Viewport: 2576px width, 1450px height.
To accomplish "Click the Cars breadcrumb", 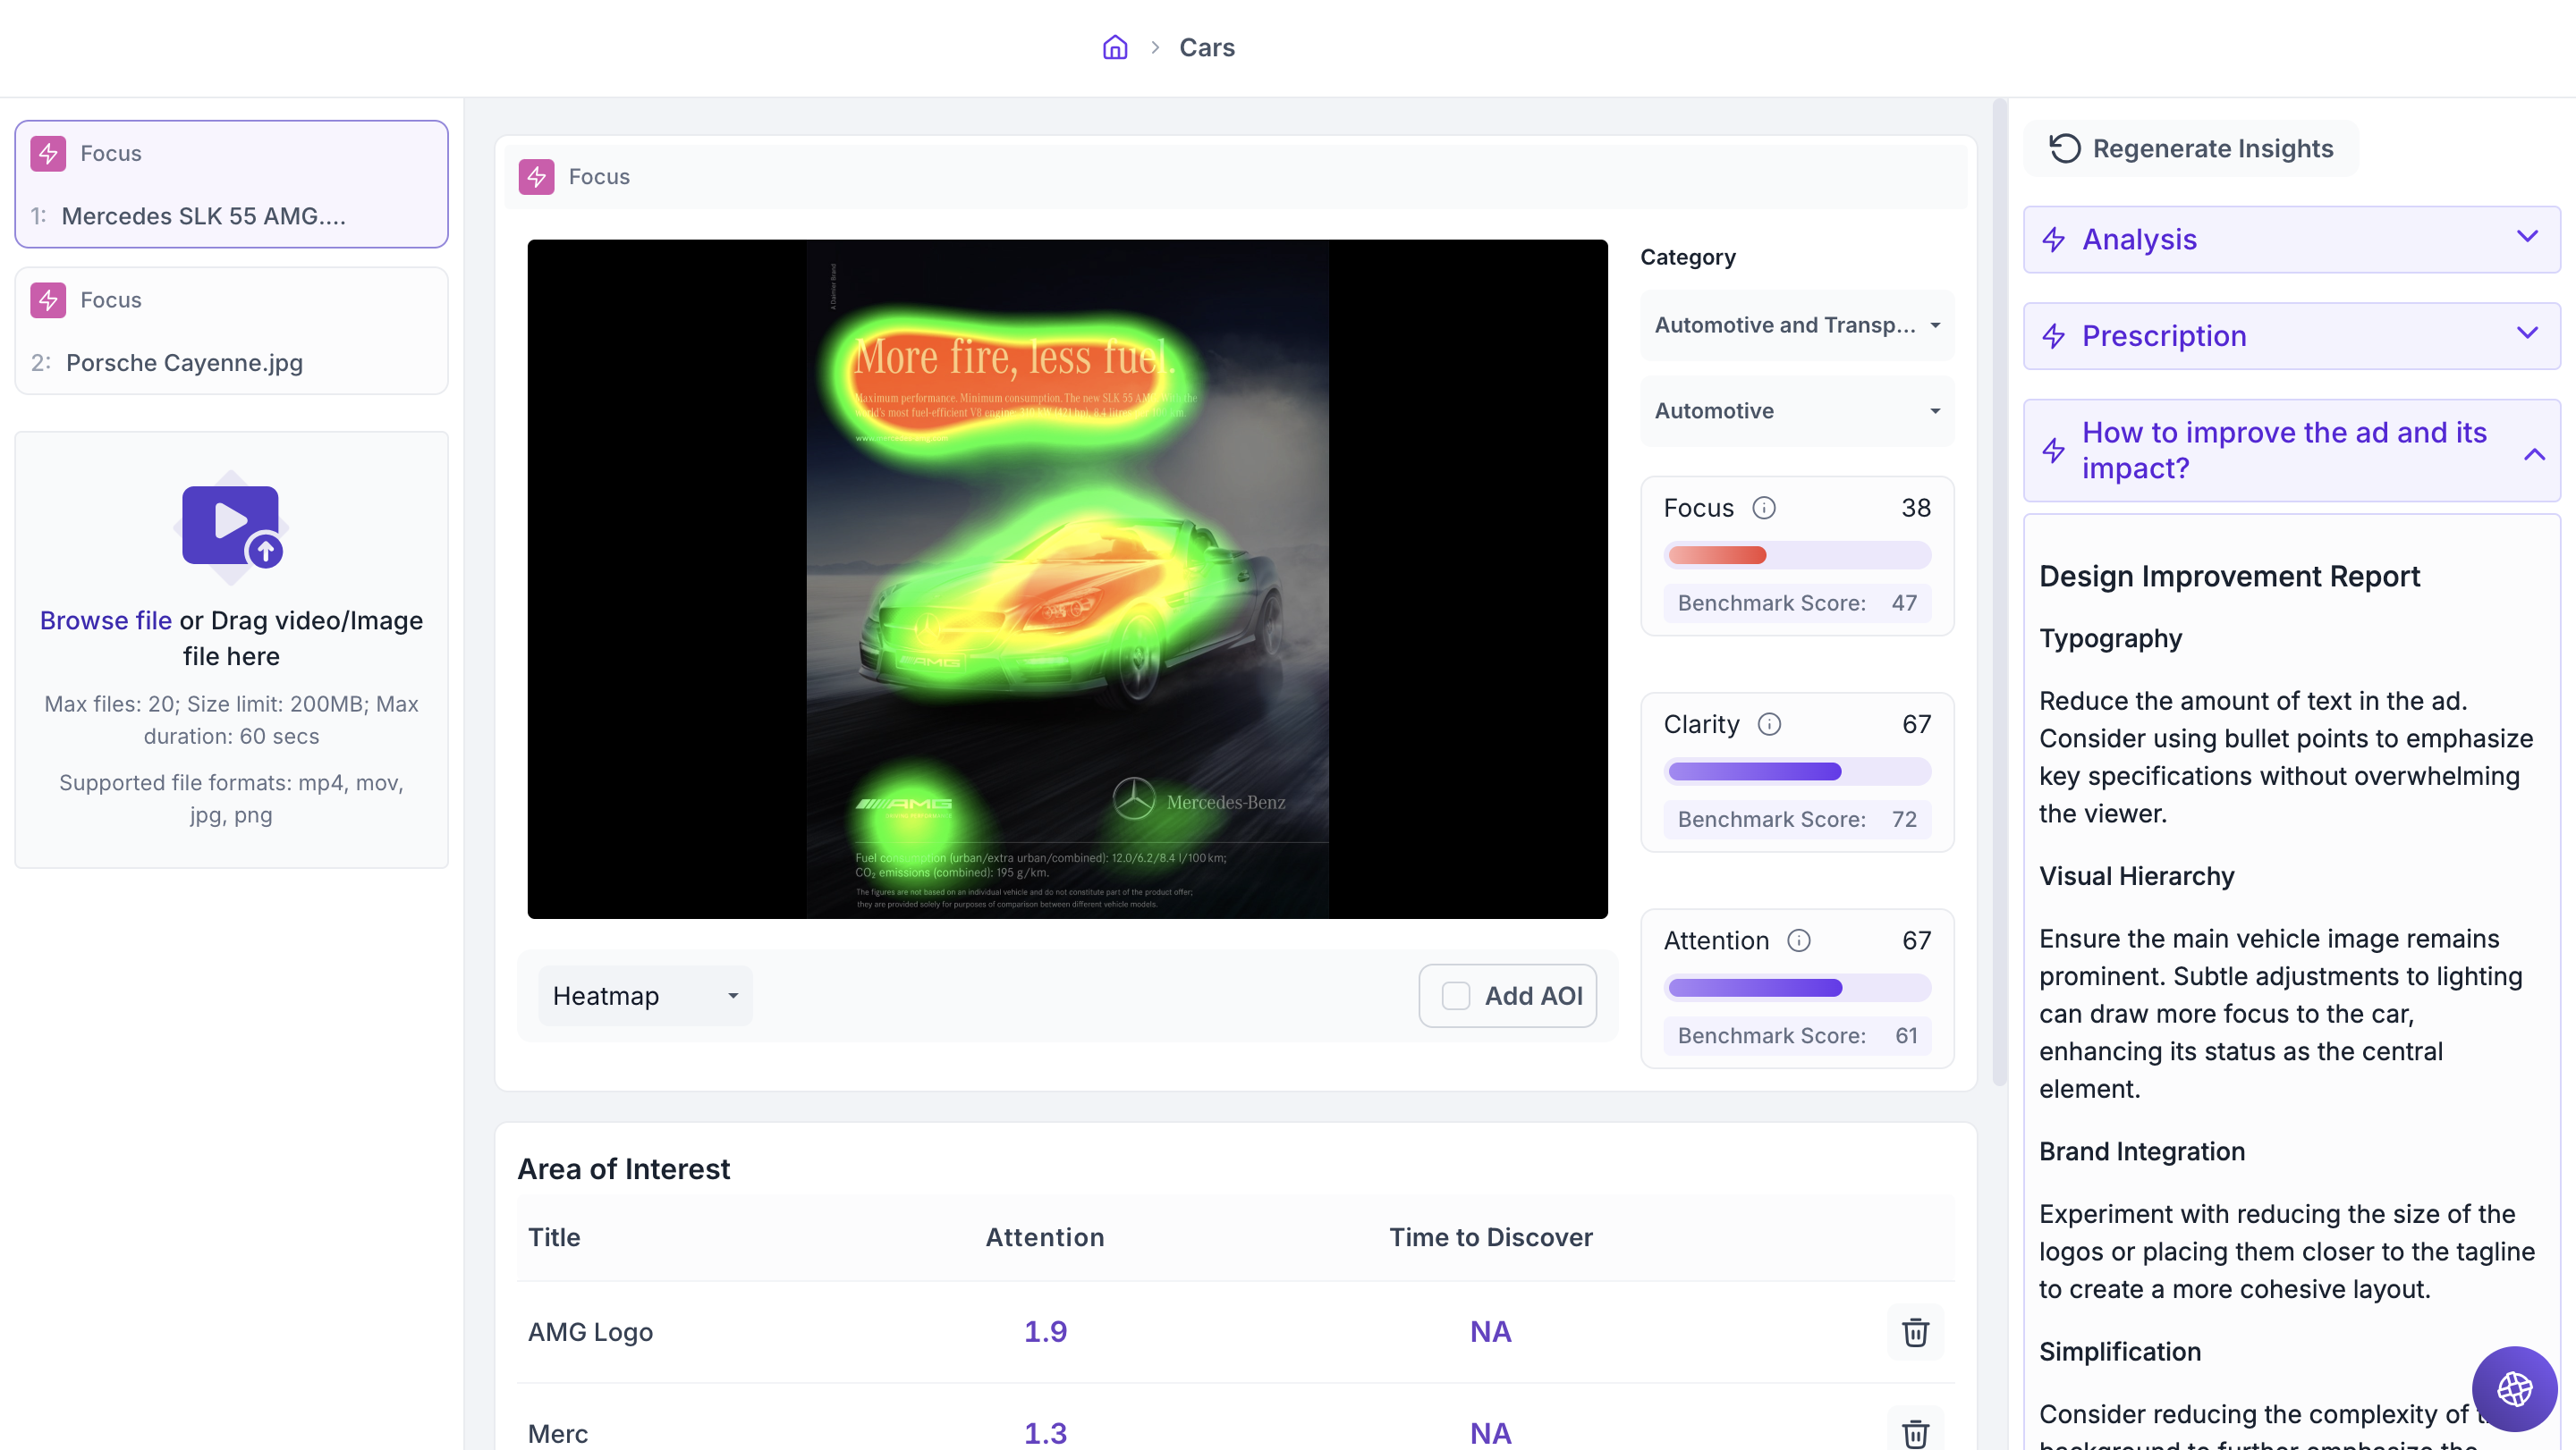I will coord(1206,47).
